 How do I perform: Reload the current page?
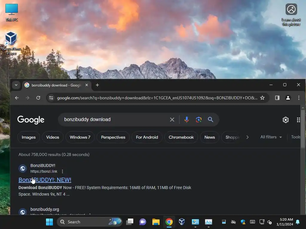click(x=38, y=98)
